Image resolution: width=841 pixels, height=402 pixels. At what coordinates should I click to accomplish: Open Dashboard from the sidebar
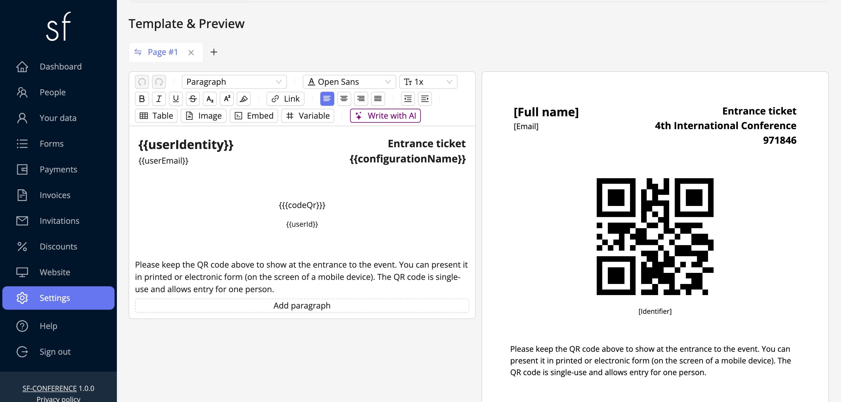click(58, 67)
